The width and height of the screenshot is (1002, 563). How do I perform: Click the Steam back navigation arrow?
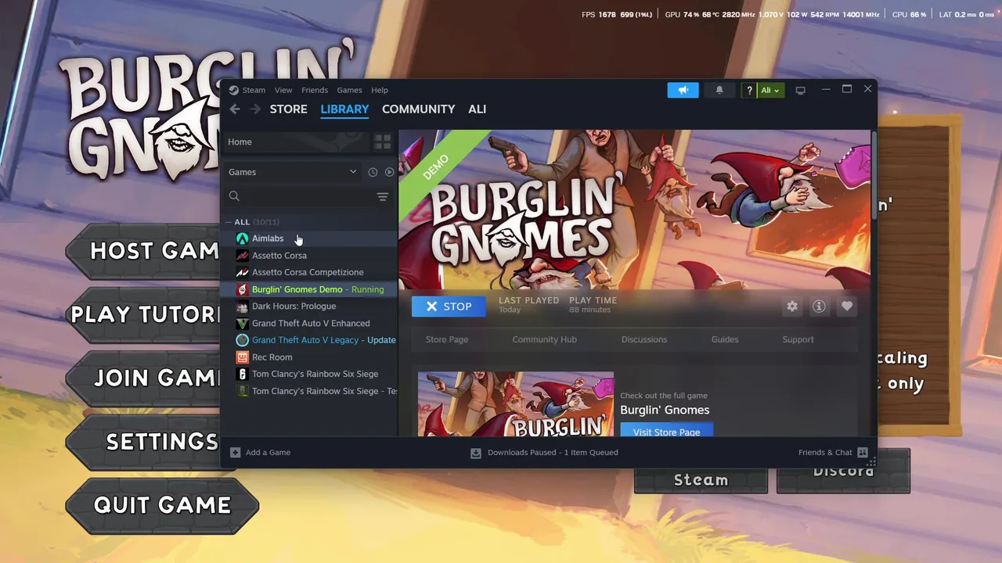pyautogui.click(x=235, y=109)
